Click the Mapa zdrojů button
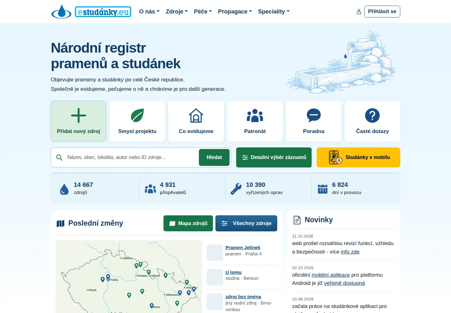The height and width of the screenshot is (313, 451). coord(188,223)
